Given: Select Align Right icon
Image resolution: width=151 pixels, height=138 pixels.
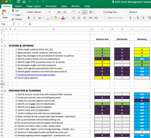Looking at the screenshot, I should click(85, 18).
